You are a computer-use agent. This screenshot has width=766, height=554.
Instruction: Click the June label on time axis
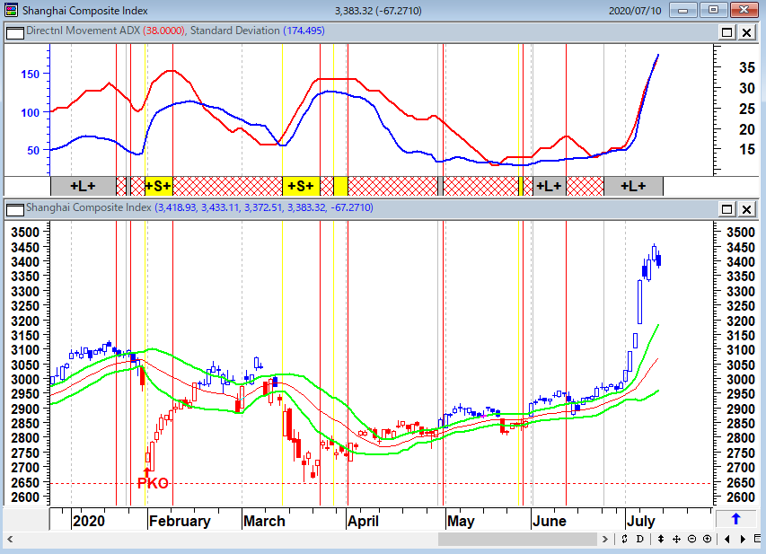coord(549,521)
